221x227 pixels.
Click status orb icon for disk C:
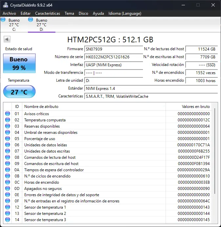pyautogui.click(x=3, y=20)
